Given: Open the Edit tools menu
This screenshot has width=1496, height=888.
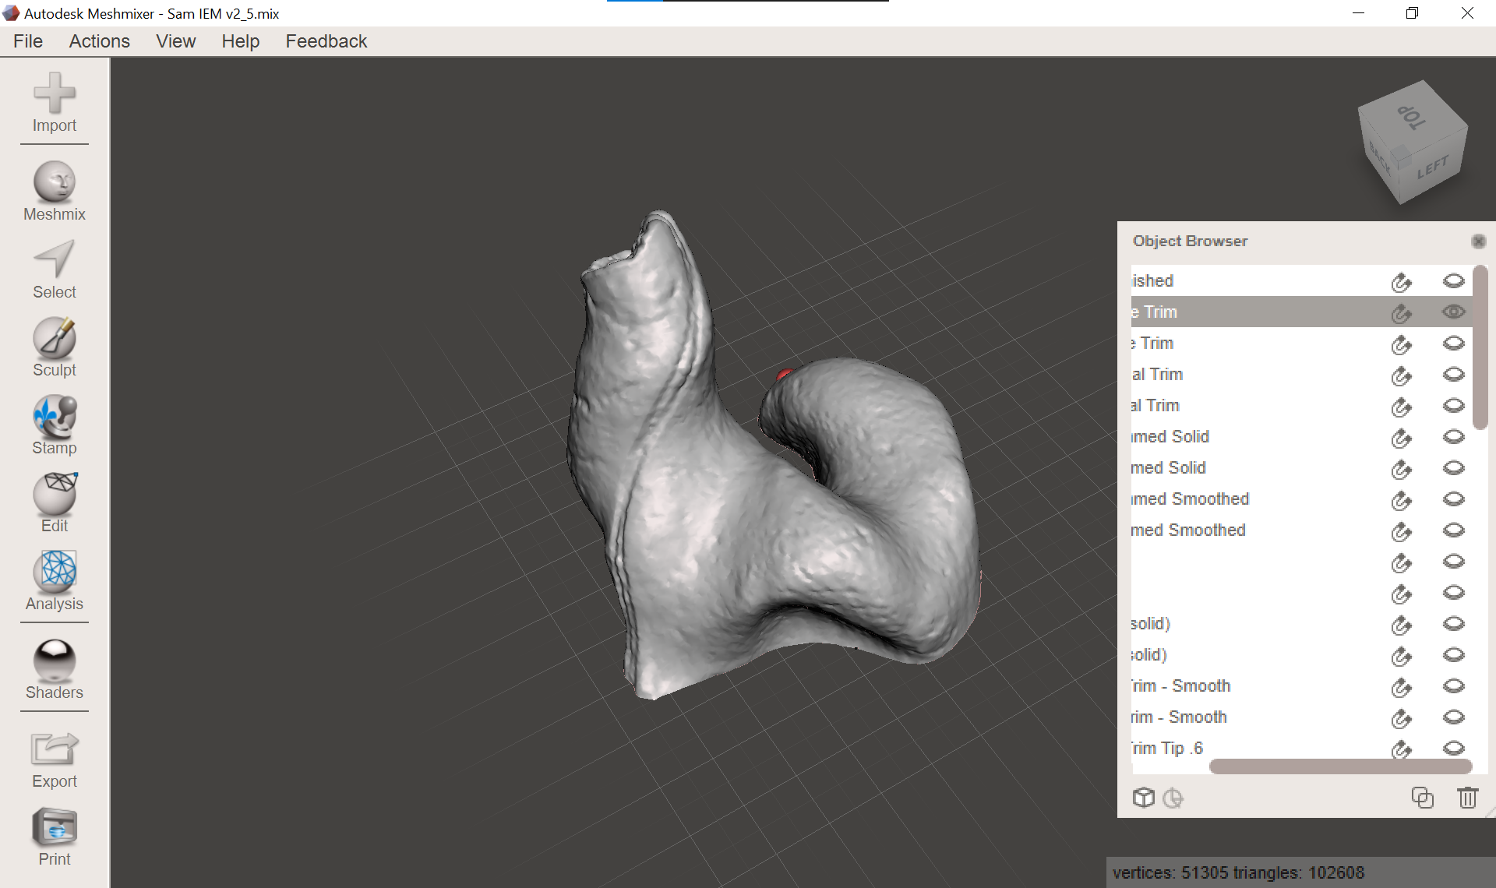Looking at the screenshot, I should coord(54,494).
